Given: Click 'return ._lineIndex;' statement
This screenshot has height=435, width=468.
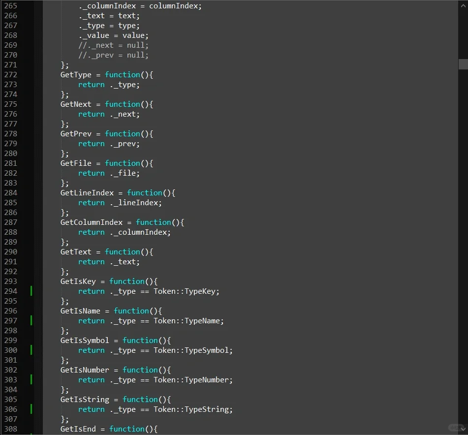Looking at the screenshot, I should 120,203.
